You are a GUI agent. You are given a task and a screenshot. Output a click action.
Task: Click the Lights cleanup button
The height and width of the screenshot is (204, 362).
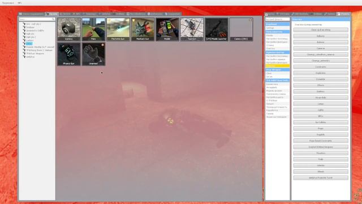click(x=321, y=110)
